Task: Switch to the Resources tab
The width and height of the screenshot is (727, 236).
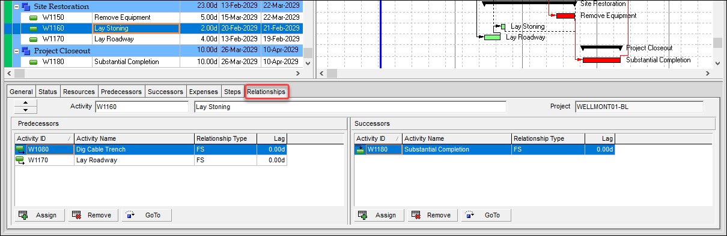Action: coord(79,92)
